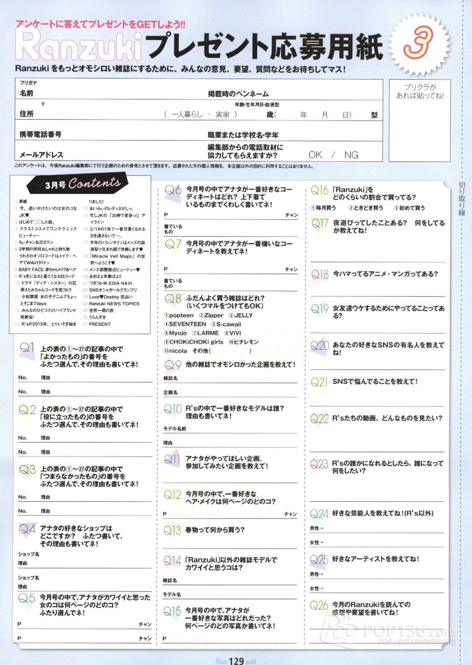Select the Q18 question marker
This screenshot has width=472, height=665.
point(320,274)
